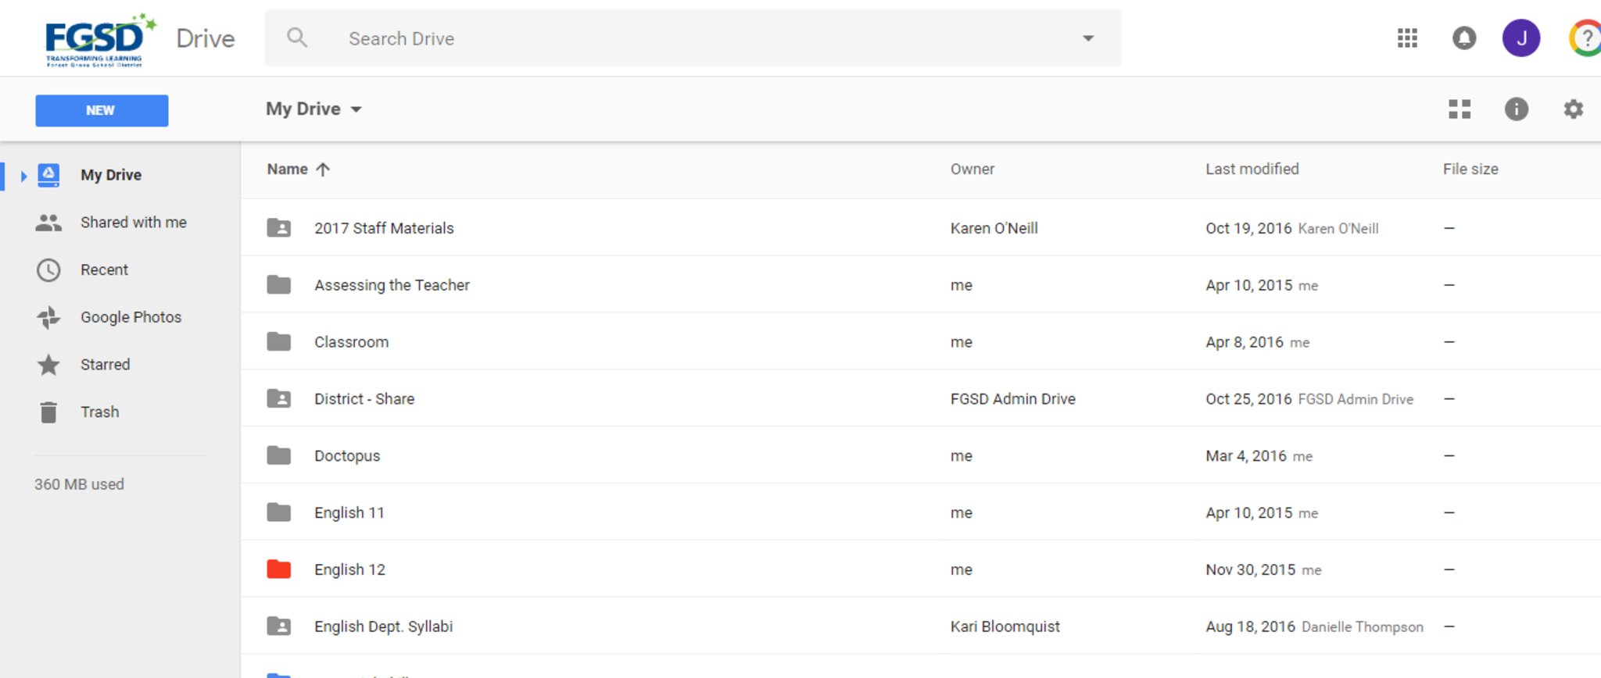This screenshot has height=678, width=1601.
Task: Open the Starred items section
Action: (105, 365)
